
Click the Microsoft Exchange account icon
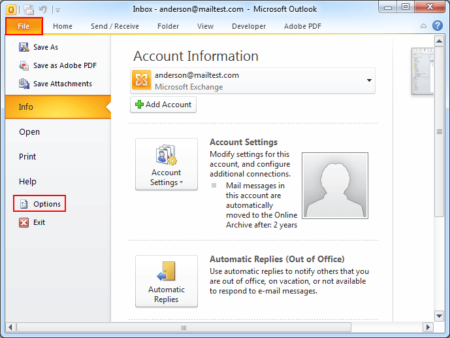click(142, 80)
